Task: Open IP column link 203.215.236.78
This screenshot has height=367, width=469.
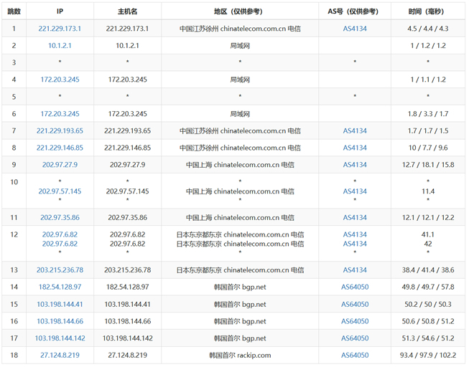Action: (x=60, y=270)
